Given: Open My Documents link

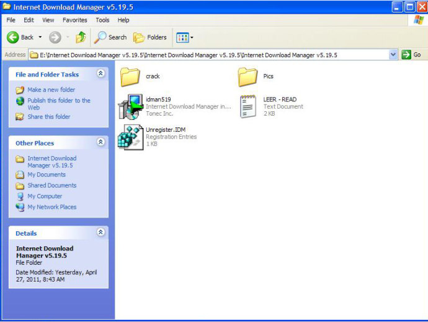Looking at the screenshot, I should click(47, 175).
